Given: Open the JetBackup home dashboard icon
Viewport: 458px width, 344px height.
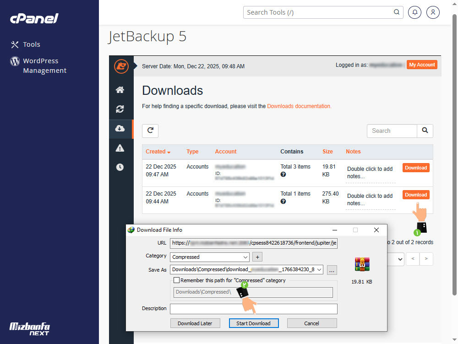Looking at the screenshot, I should pos(120,90).
